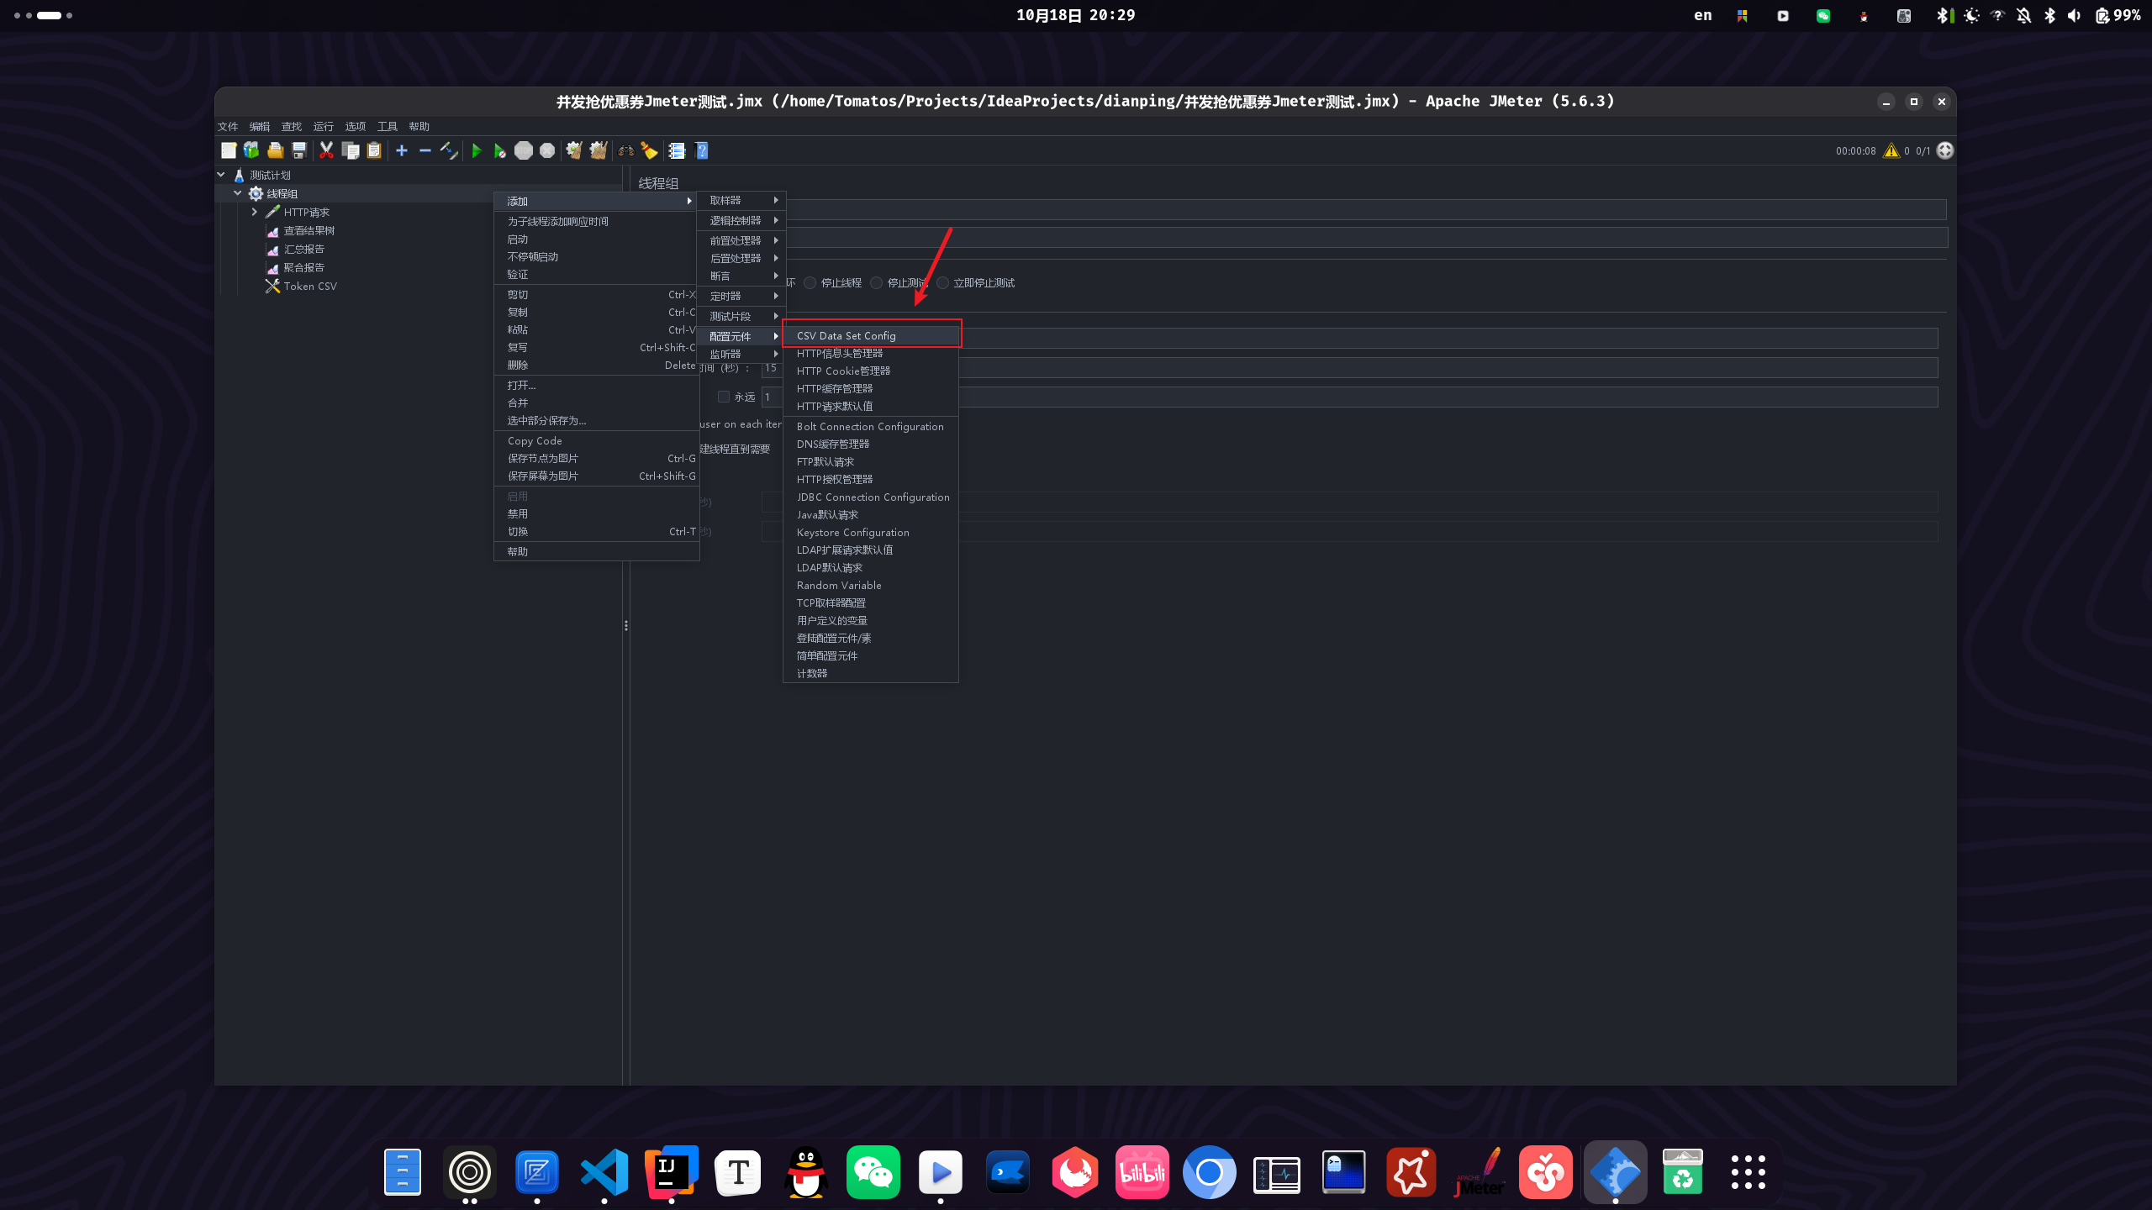Click the Search binoculars icon

point(625,150)
